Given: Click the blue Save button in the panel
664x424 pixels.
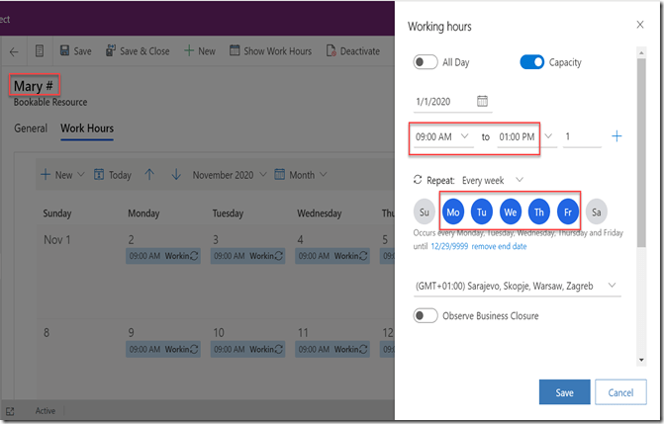Looking at the screenshot, I should point(564,392).
